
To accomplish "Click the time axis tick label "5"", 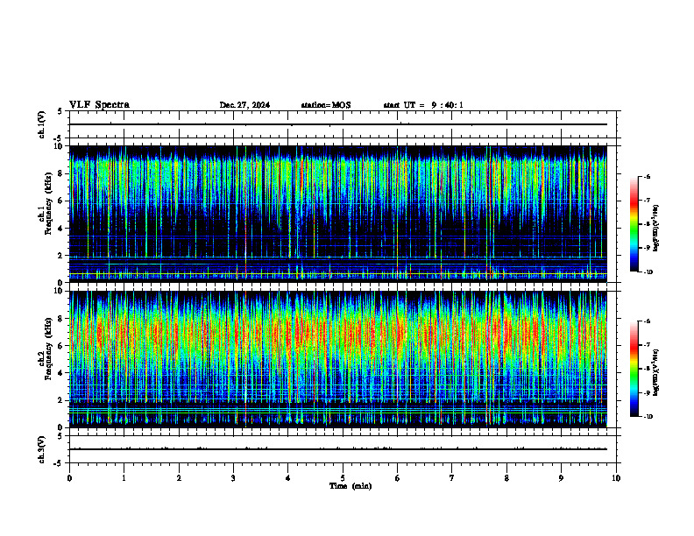I will pyautogui.click(x=343, y=478).
